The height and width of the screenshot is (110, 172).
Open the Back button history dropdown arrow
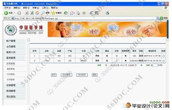coord(15,13)
